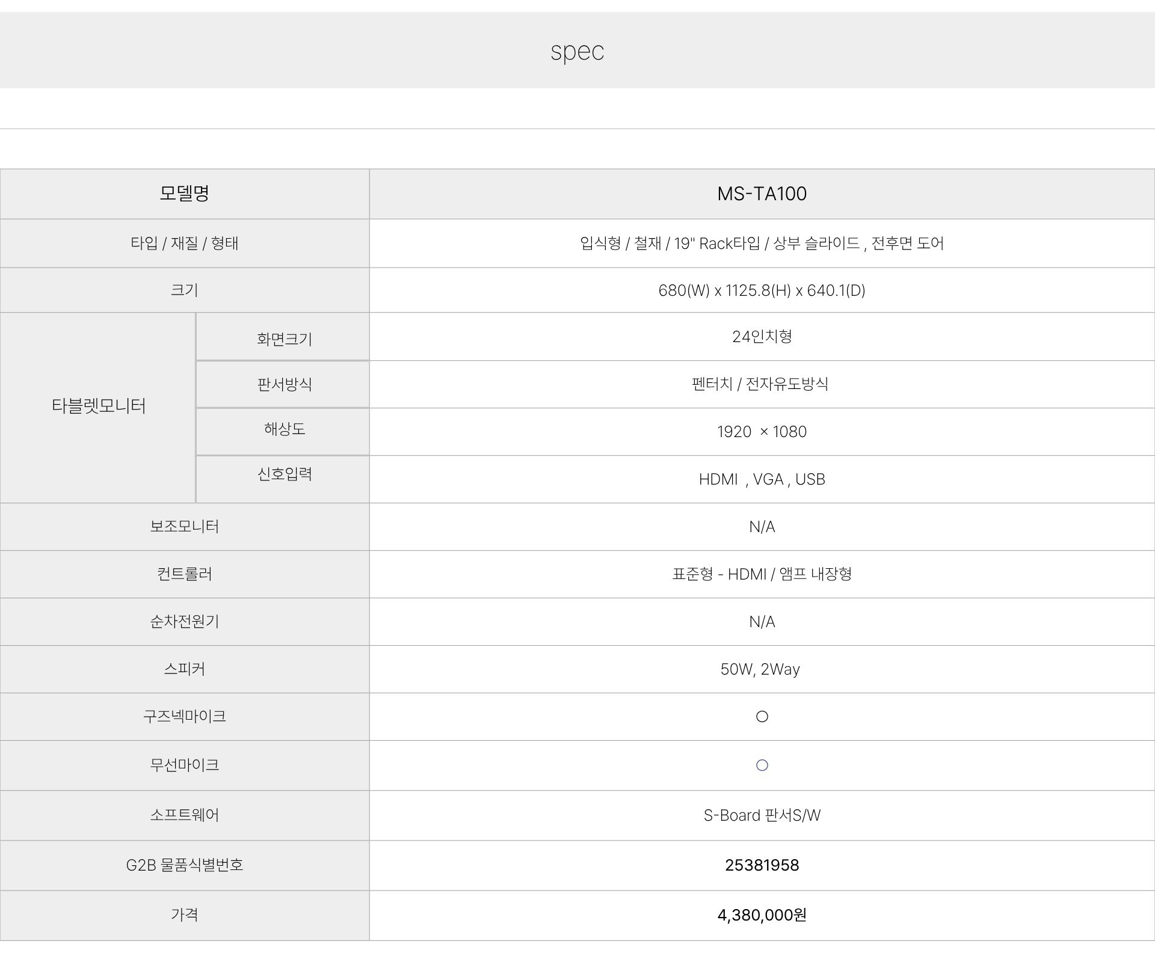The image size is (1155, 962).
Task: Click the 펜터치 / 전자유도방식 value
Action: (x=760, y=384)
